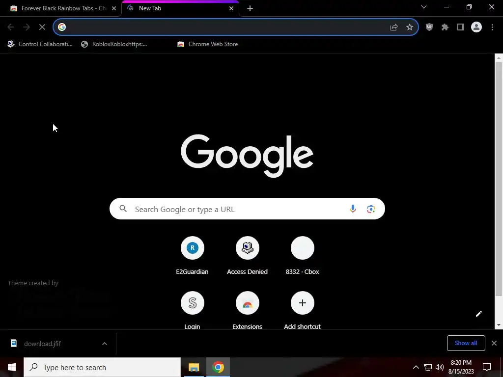Expand options for download.jfif
The width and height of the screenshot is (503, 377).
(x=105, y=344)
